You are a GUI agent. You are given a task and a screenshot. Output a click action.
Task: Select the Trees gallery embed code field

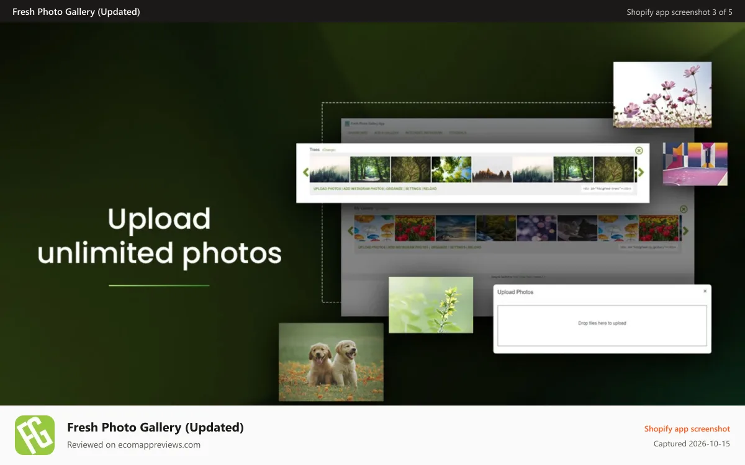pos(607,188)
